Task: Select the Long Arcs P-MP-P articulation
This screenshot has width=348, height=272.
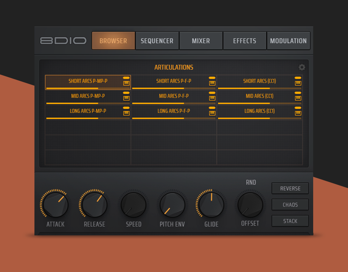Action: click(x=88, y=112)
